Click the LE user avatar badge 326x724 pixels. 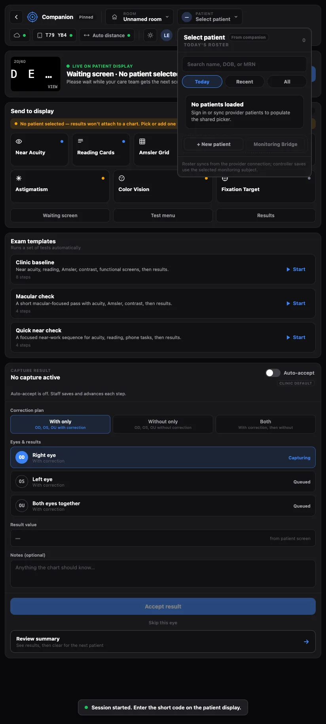tap(167, 35)
